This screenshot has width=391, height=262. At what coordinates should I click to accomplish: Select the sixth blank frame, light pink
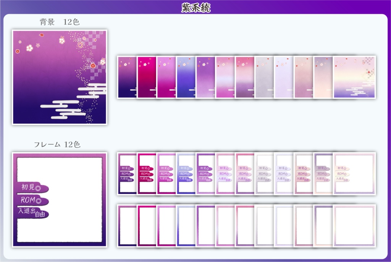tap(225, 226)
